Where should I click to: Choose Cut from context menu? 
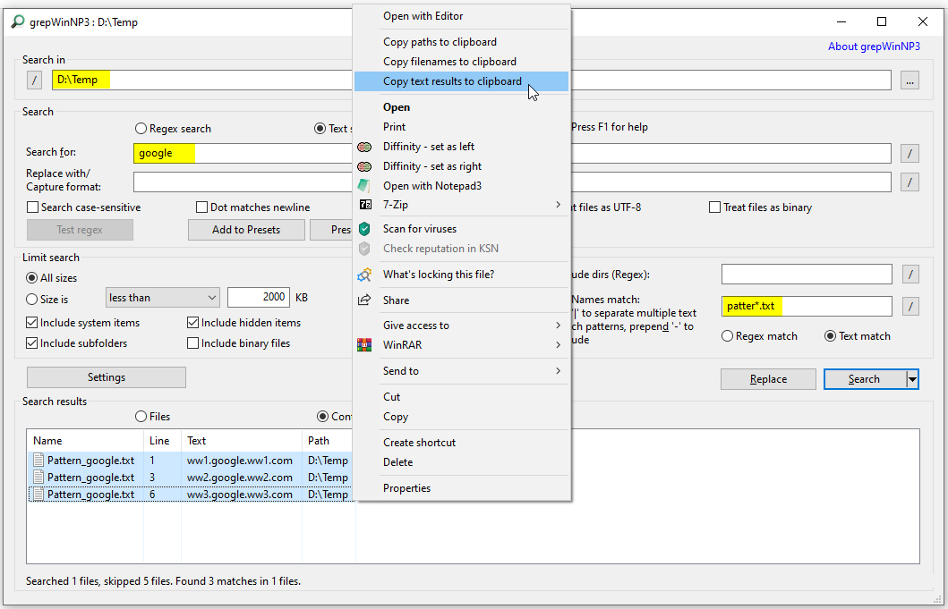(x=462, y=397)
